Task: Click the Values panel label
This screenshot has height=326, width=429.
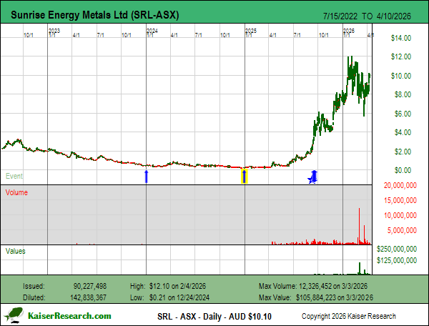Action: coord(16,251)
